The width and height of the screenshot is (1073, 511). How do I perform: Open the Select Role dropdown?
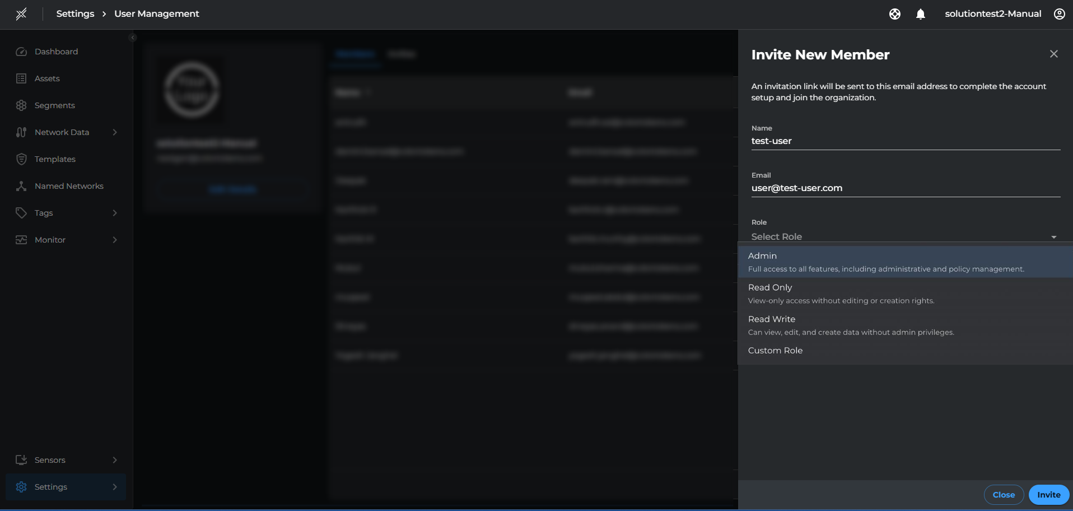(904, 236)
